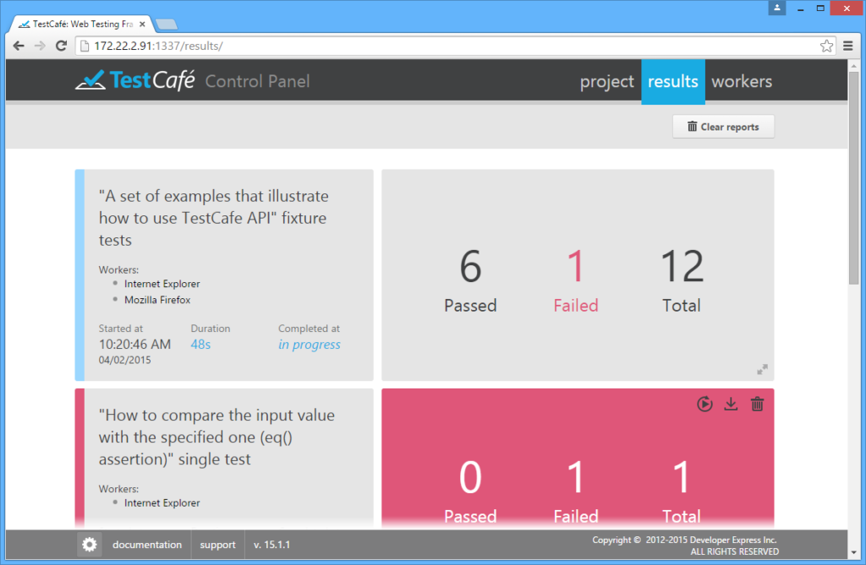The image size is (866, 565).
Task: Open the settings gear in footer
Action: tap(89, 545)
